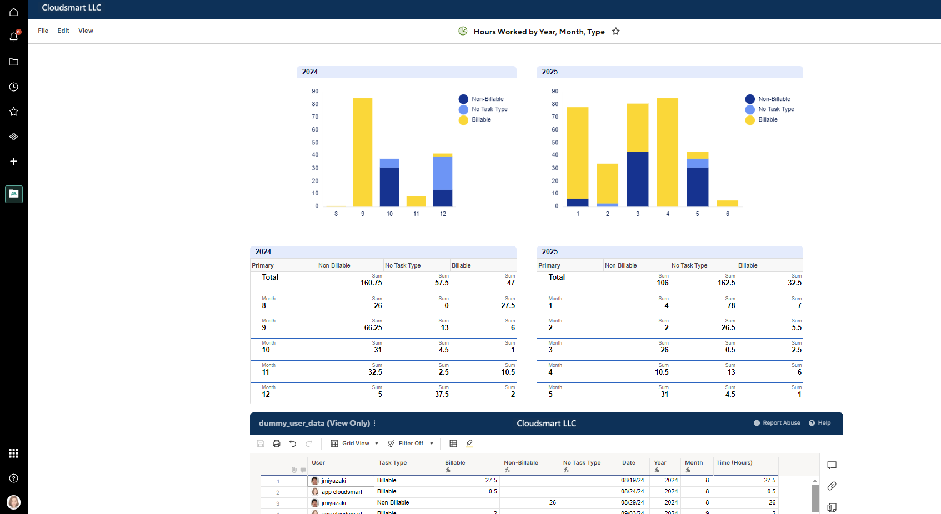Image resolution: width=941 pixels, height=514 pixels.
Task: Toggle No Task Type legend in 2024 chart
Action: click(x=483, y=109)
